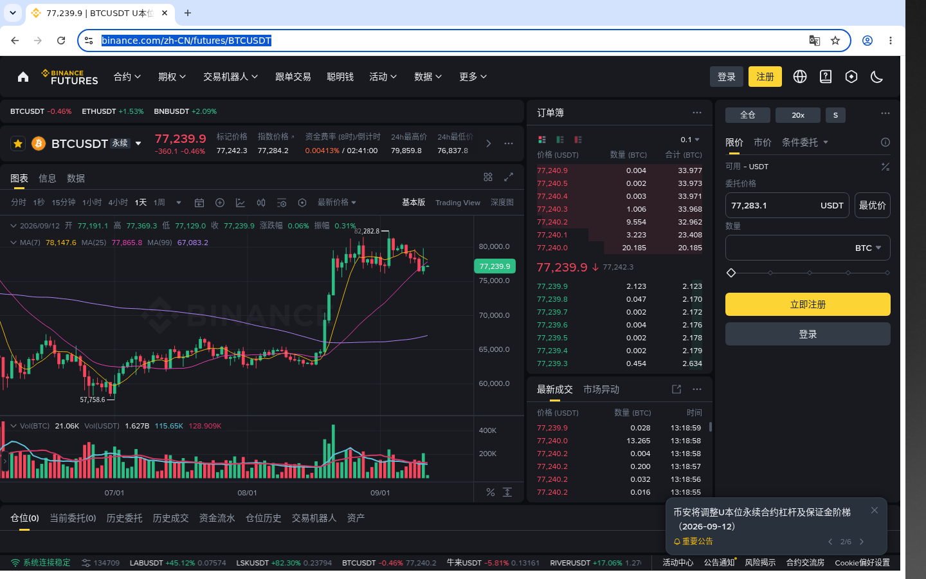Switch to the 市场异动 tab
Image resolution: width=926 pixels, height=579 pixels.
point(601,389)
